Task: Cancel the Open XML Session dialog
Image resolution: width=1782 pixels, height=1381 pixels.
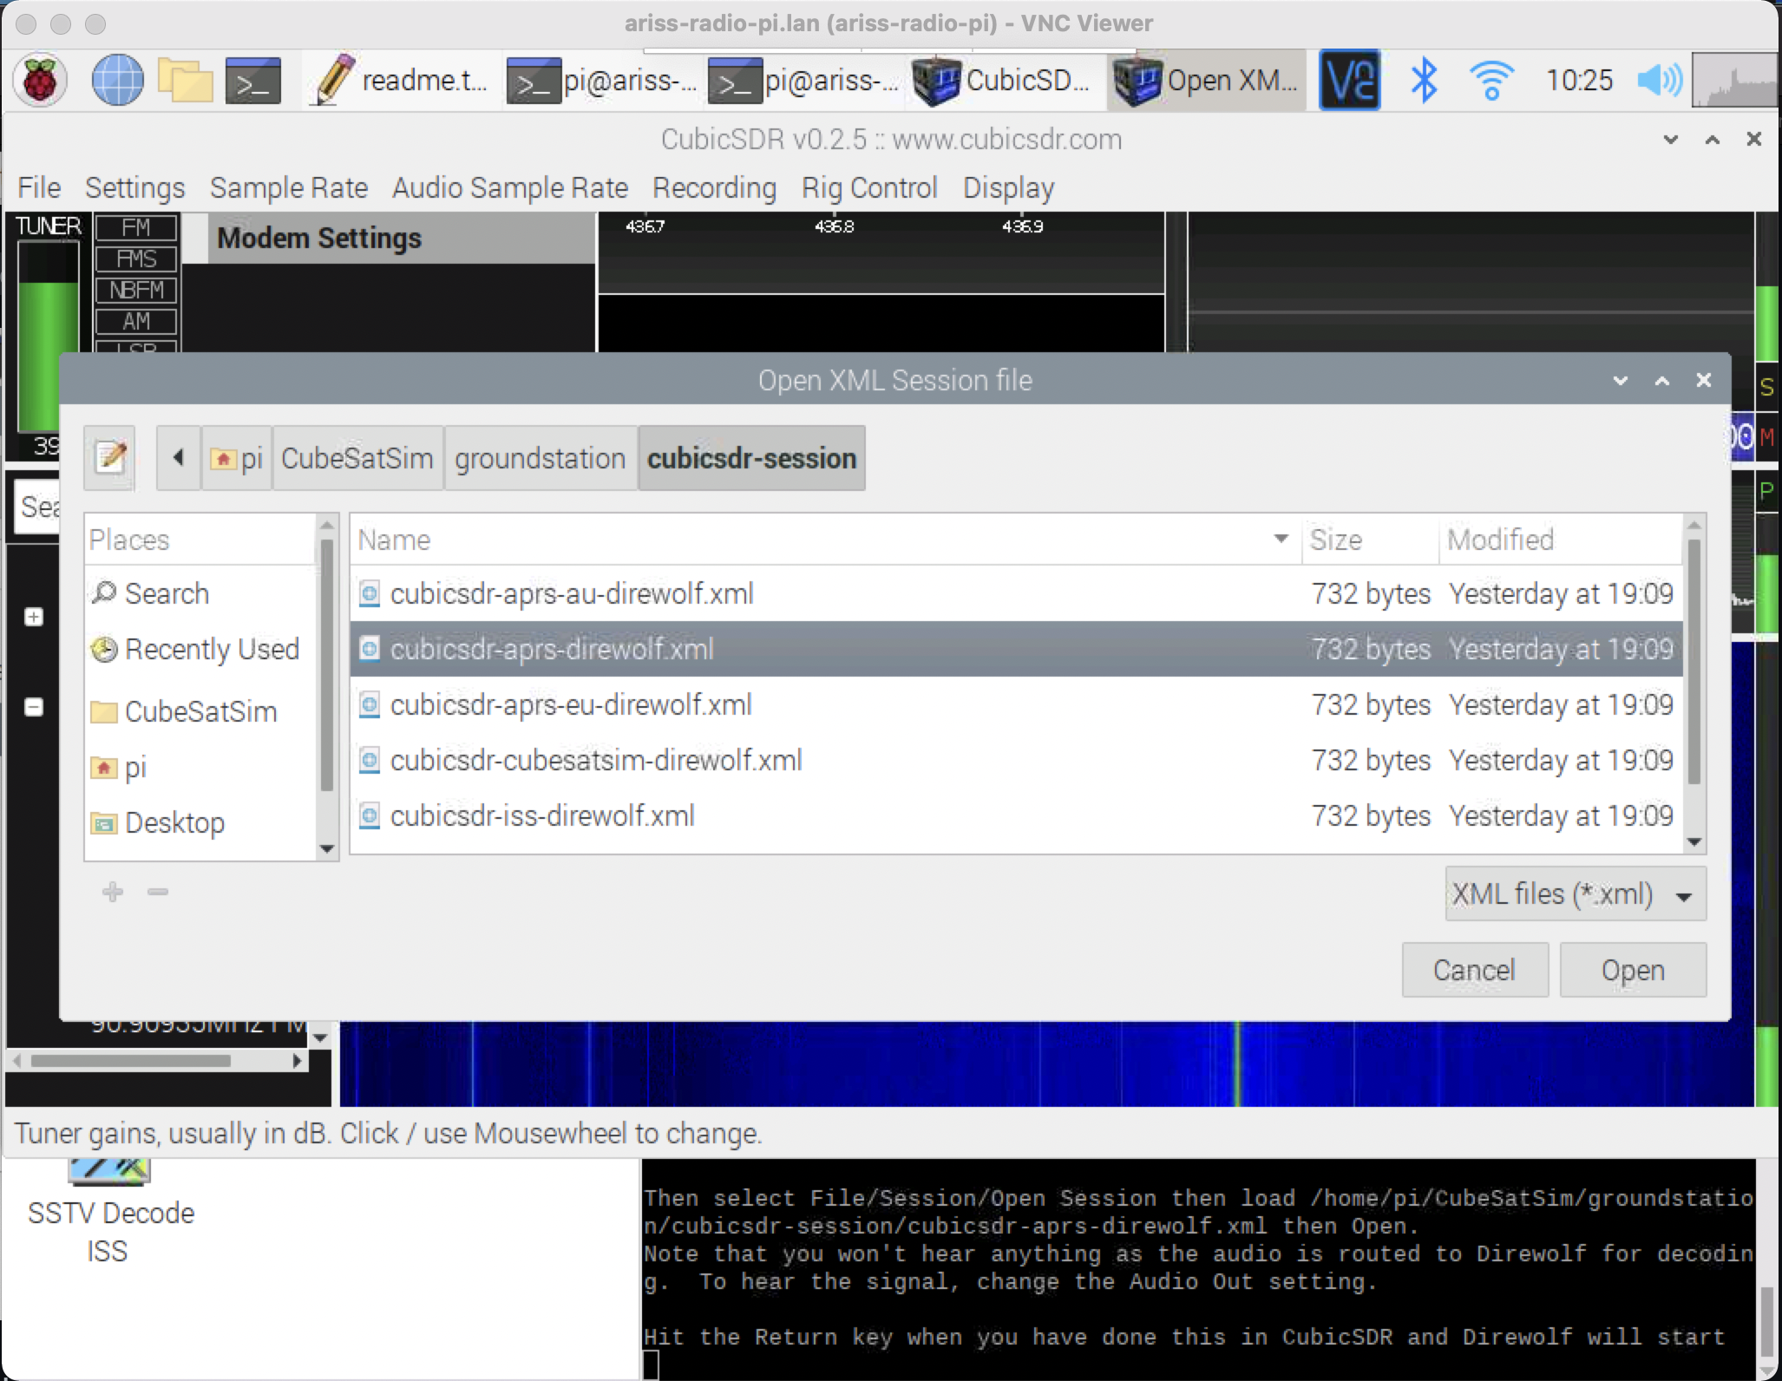Action: point(1473,970)
